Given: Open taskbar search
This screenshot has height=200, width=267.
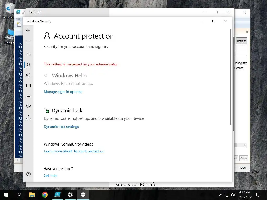Looking at the screenshot, I should 19,195.
